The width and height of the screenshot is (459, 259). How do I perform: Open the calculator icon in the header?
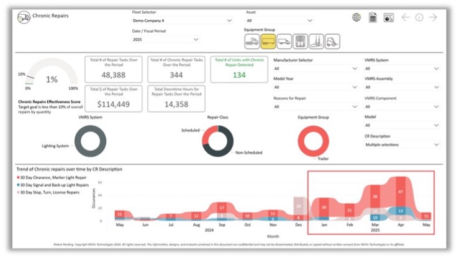click(x=373, y=17)
